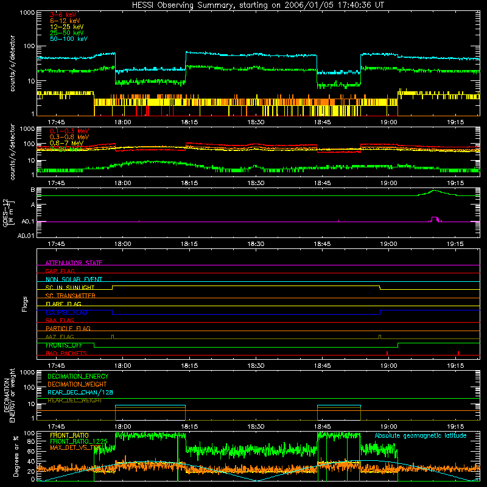487x487 pixels.
Task: Click the BAD_PACKETS red spike near 19:15
Action: pos(458,353)
